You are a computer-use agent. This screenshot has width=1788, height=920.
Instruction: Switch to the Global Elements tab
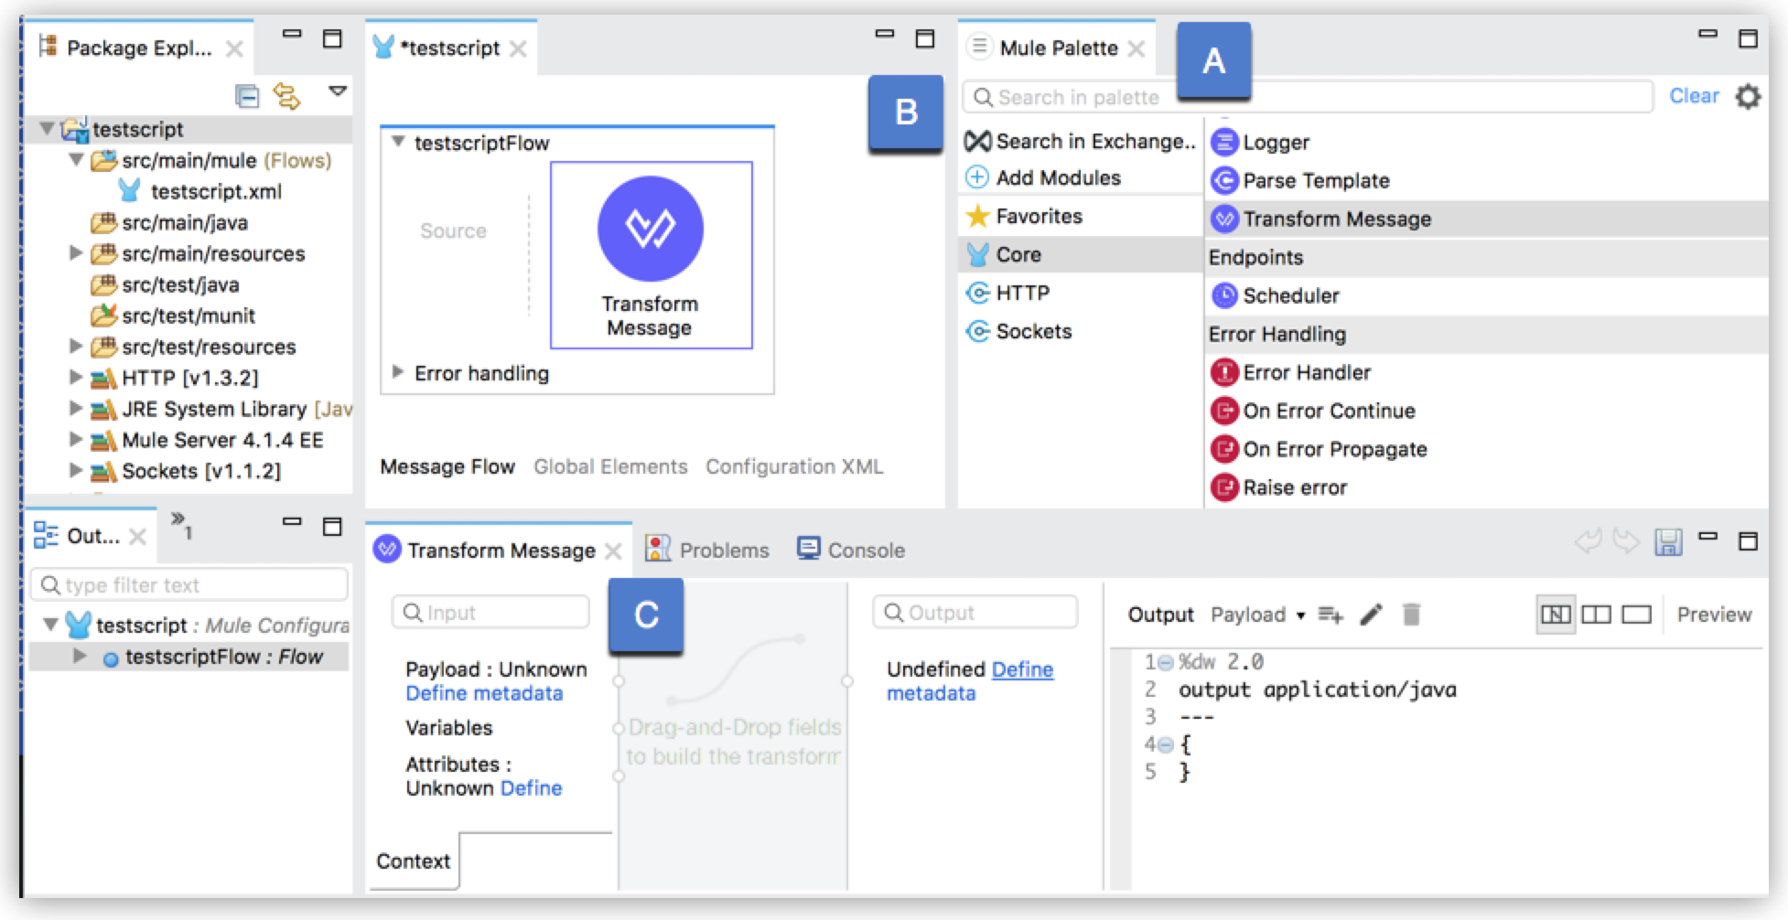(x=610, y=466)
